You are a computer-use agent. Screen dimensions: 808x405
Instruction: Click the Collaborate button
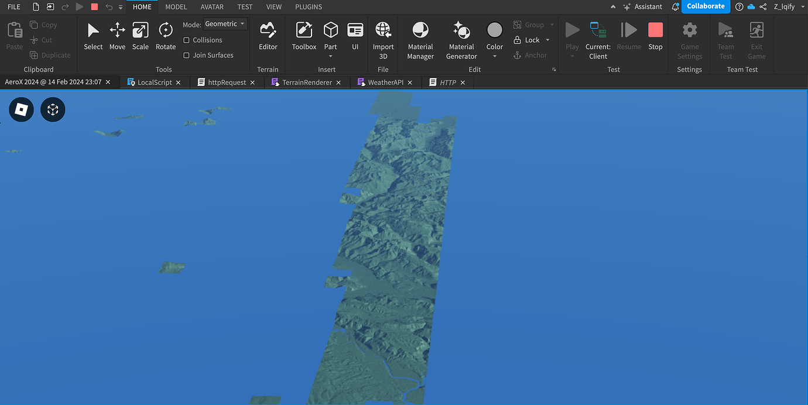[706, 6]
